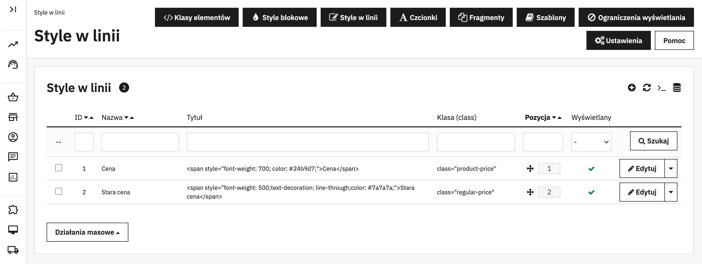
Task: Expand the sidebar with arrow icon
Action: click(13, 10)
